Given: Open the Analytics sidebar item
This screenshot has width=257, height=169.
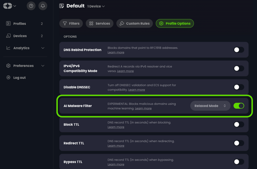Looking at the screenshot, I should click(21, 48).
